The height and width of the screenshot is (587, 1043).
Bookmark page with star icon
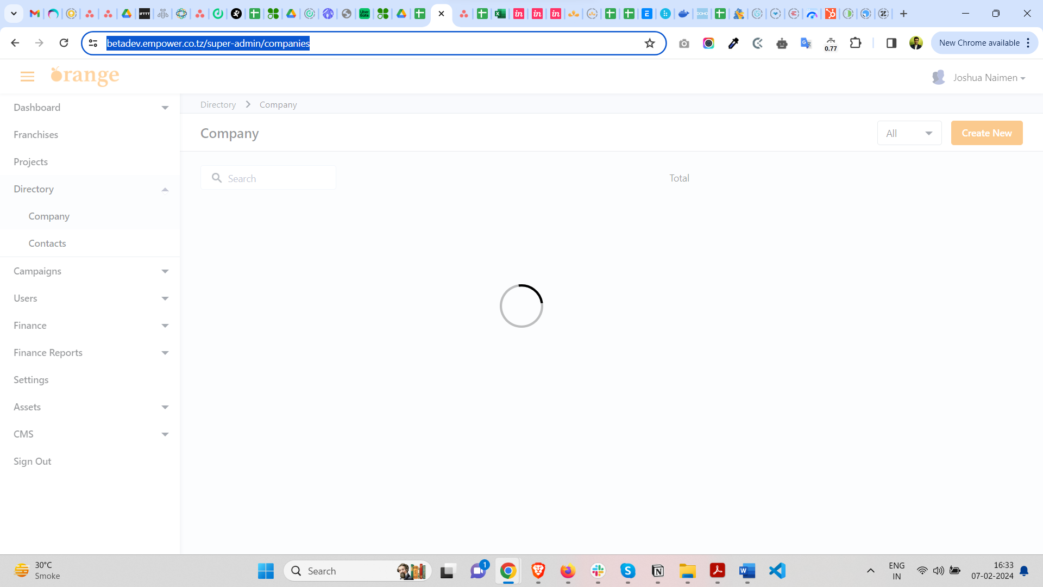(650, 43)
